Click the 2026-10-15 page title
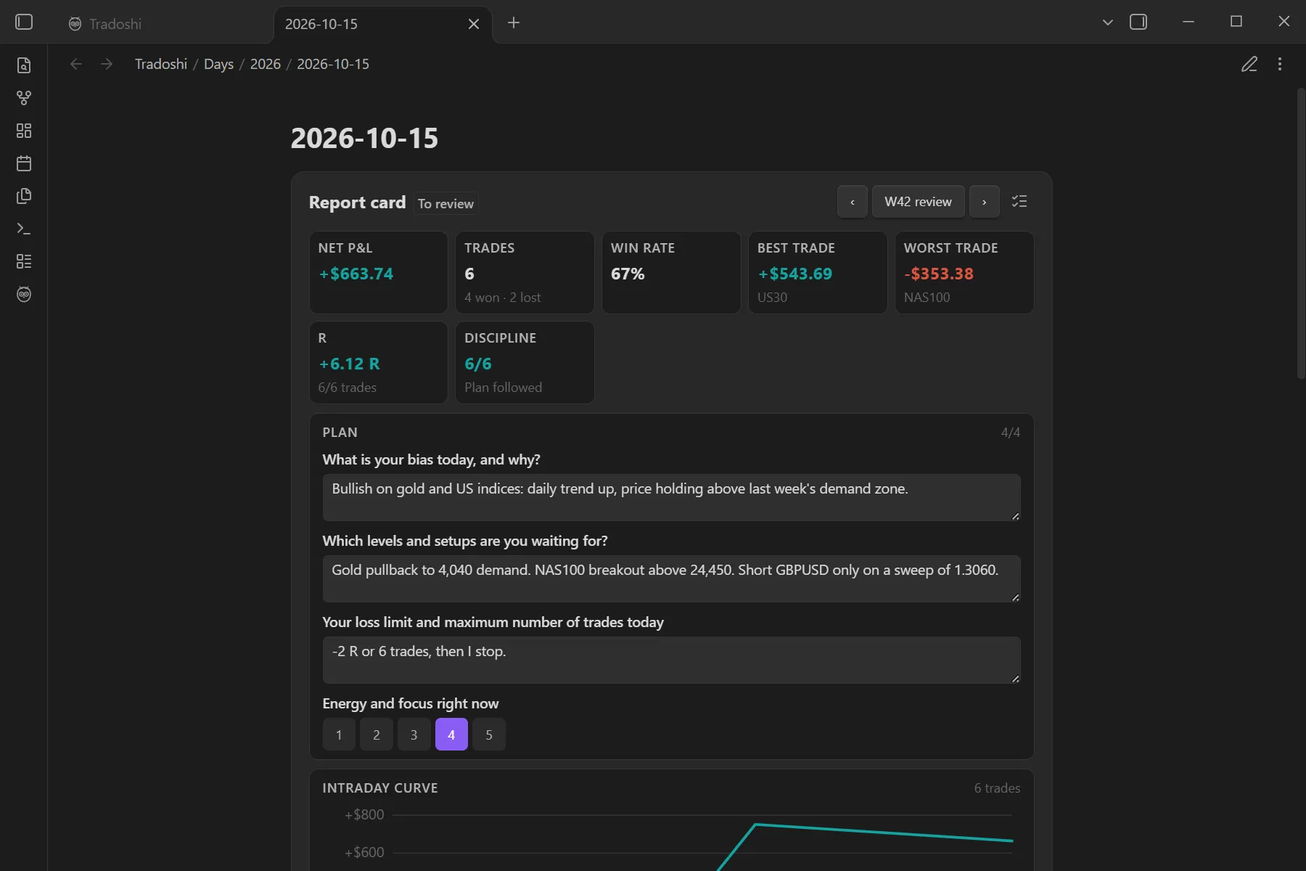 click(364, 138)
